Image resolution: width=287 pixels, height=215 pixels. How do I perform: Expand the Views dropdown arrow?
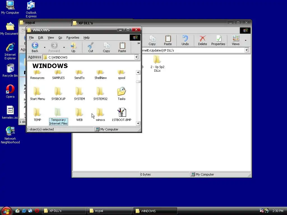click(x=246, y=40)
